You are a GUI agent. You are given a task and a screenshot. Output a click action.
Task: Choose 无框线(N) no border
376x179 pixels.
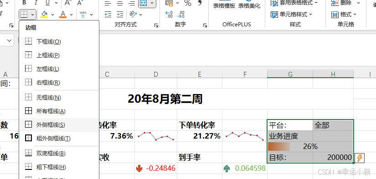click(x=59, y=98)
